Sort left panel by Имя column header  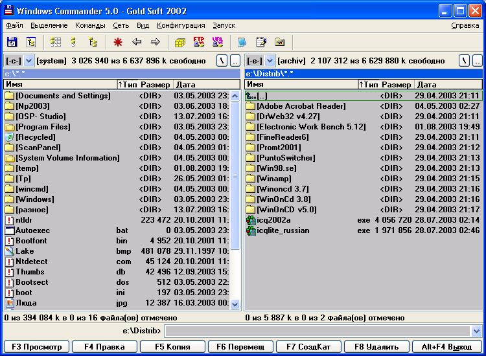(60, 85)
